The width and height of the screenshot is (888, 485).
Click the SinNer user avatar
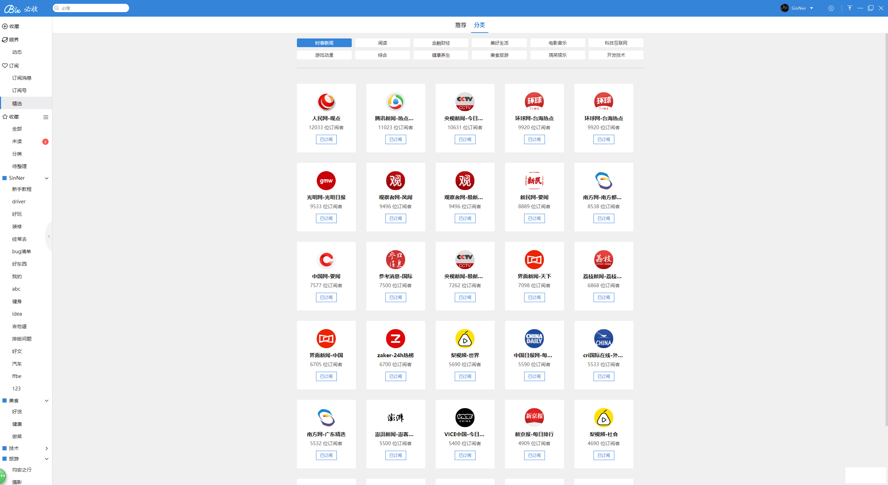pyautogui.click(x=784, y=8)
